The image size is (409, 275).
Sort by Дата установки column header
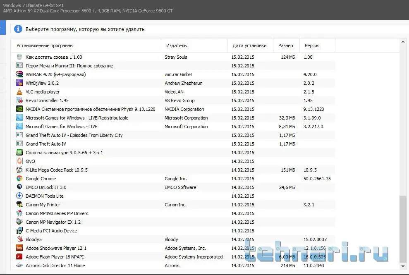tap(250, 45)
